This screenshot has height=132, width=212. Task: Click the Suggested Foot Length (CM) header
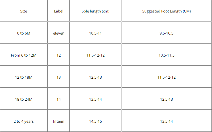pos(167,11)
